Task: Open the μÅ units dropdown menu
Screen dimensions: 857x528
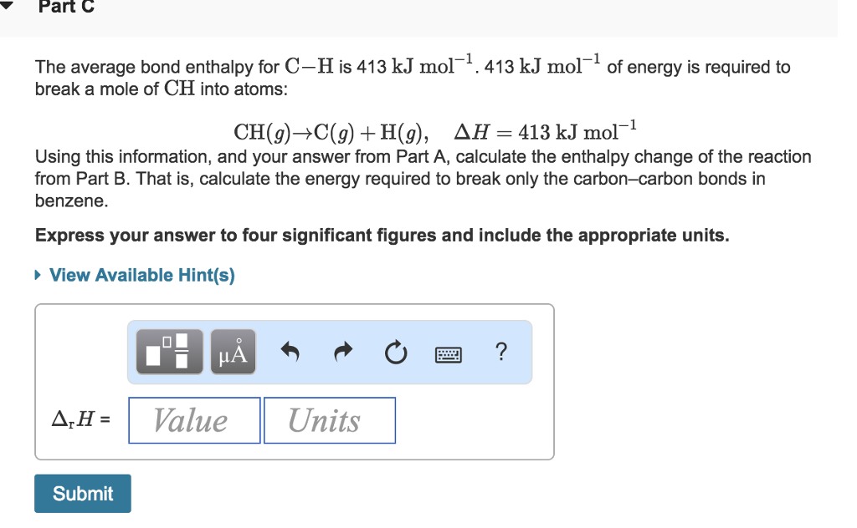Action: tap(232, 351)
